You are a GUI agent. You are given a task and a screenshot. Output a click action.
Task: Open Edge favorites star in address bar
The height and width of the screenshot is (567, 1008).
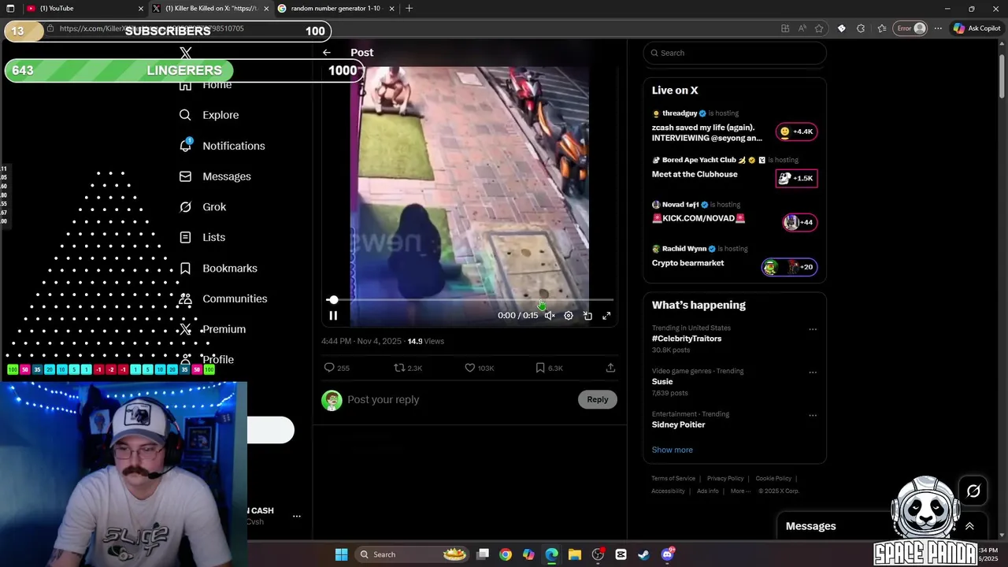click(819, 28)
